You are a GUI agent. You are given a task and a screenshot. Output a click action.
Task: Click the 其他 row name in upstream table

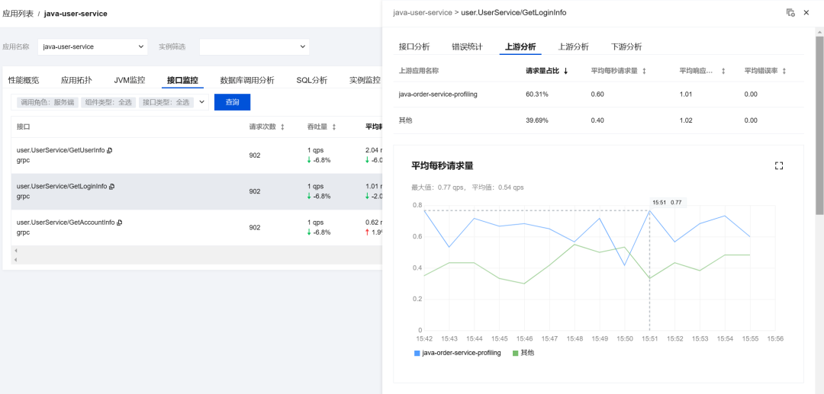(x=406, y=120)
